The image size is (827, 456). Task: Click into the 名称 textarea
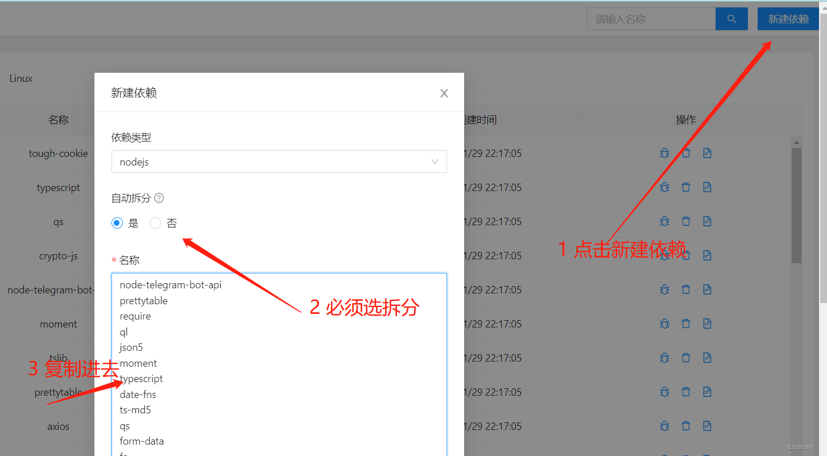(279, 364)
